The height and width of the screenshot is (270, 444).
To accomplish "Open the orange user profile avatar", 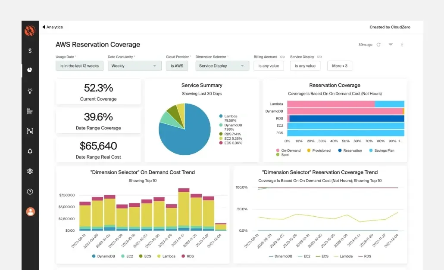I will point(30,212).
